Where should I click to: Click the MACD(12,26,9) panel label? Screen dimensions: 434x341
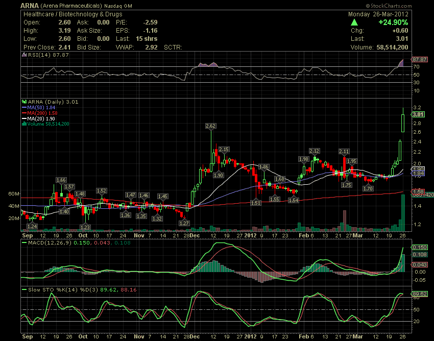coord(50,243)
